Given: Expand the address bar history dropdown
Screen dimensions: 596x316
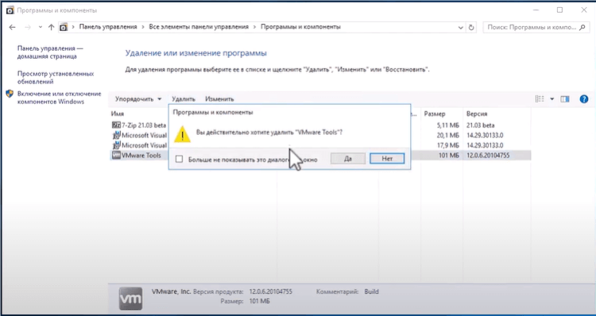Looking at the screenshot, I should tap(461, 27).
